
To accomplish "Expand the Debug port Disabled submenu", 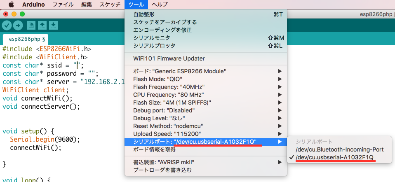I will pyautogui.click(x=206, y=110).
